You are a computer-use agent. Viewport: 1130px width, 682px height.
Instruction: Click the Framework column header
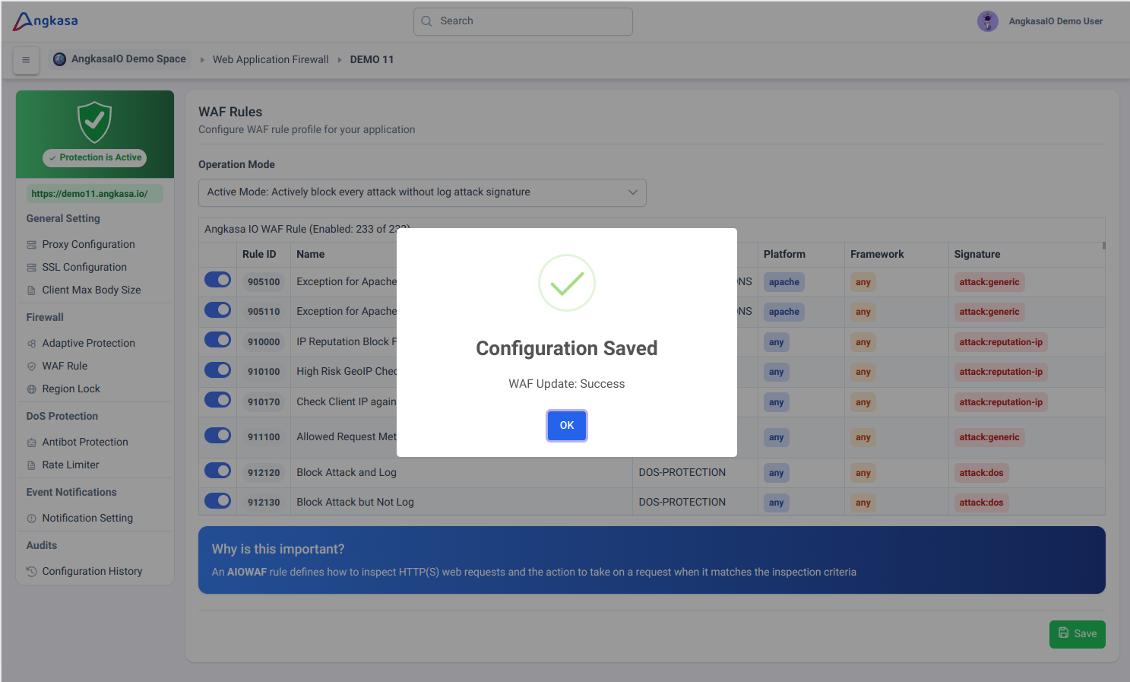point(877,255)
